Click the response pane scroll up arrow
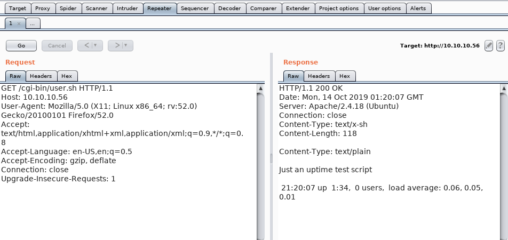 503,88
